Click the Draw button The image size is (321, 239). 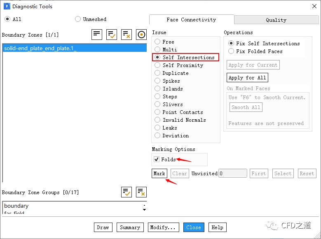[103, 227]
